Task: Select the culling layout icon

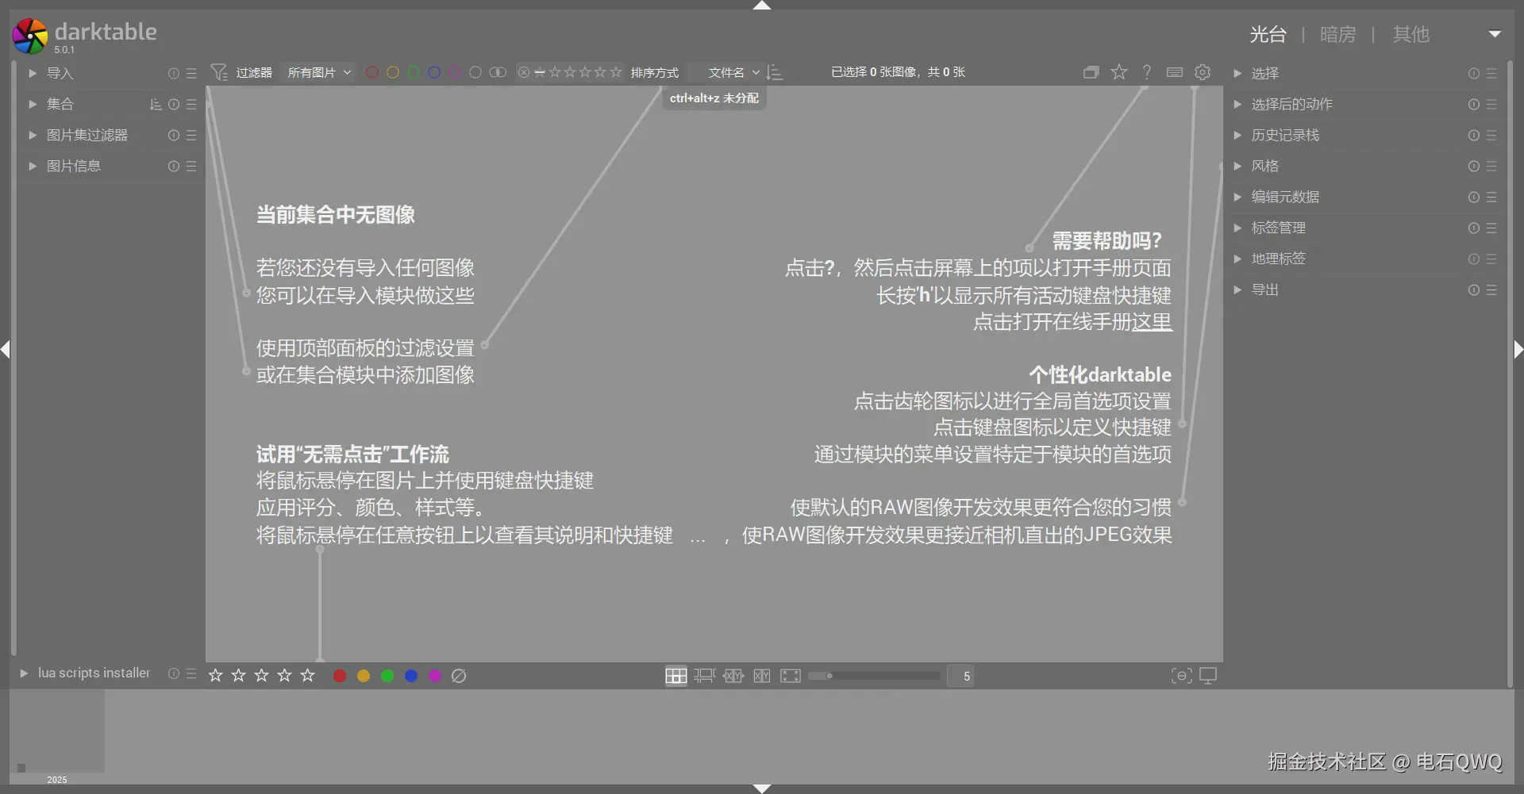Action: [733, 676]
